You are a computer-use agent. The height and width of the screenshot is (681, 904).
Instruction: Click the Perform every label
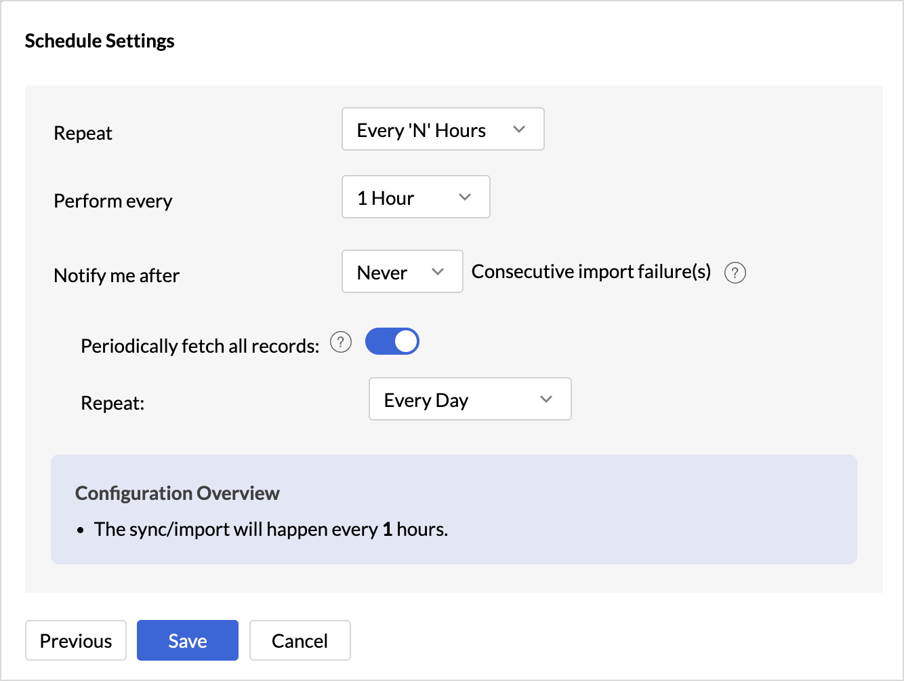[113, 201]
